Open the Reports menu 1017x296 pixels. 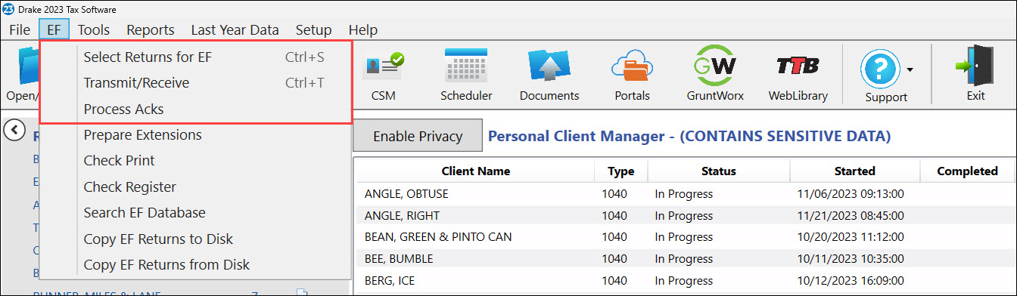[151, 30]
